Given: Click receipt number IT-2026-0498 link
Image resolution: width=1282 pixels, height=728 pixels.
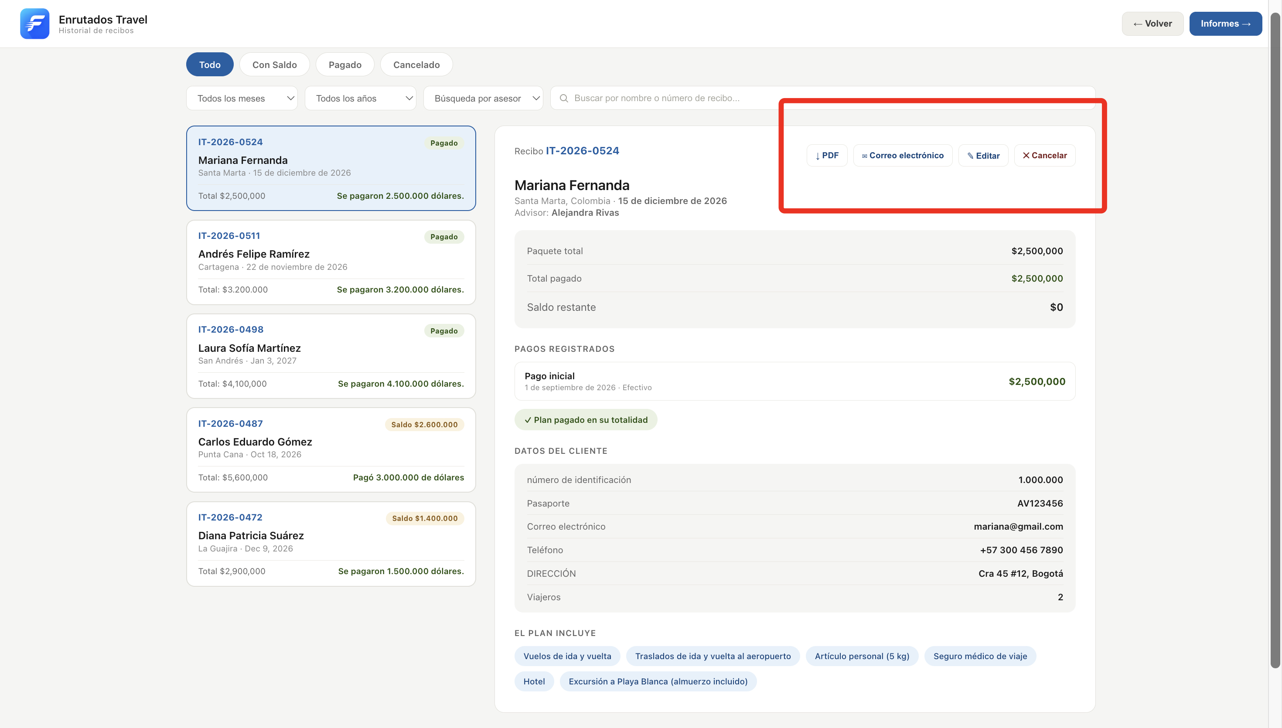Looking at the screenshot, I should pyautogui.click(x=231, y=330).
